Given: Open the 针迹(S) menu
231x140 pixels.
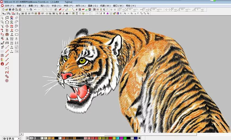Looking at the screenshot, I should tap(57, 5).
